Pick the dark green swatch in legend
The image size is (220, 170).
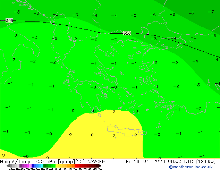click(44, 165)
